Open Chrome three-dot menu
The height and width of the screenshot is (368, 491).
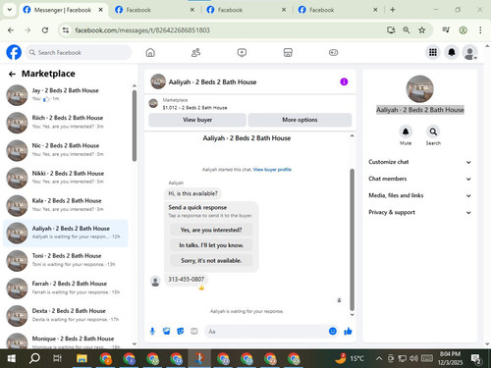tap(480, 30)
